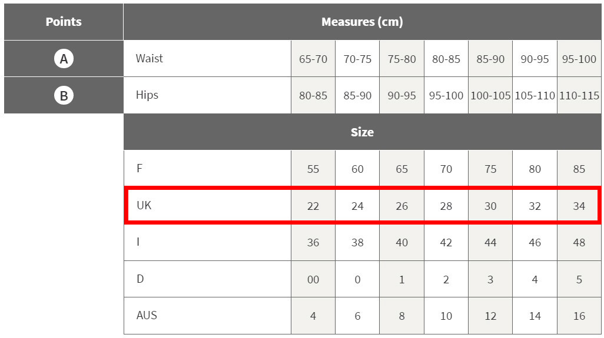
Task: Select the Points column header
Action: tap(64, 22)
